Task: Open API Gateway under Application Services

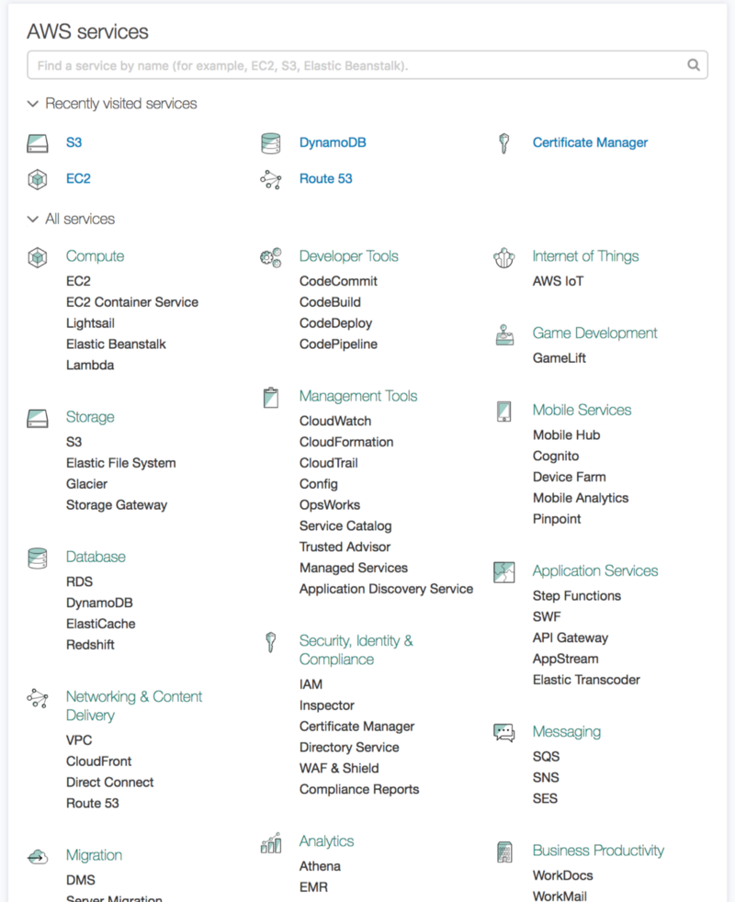Action: [571, 638]
